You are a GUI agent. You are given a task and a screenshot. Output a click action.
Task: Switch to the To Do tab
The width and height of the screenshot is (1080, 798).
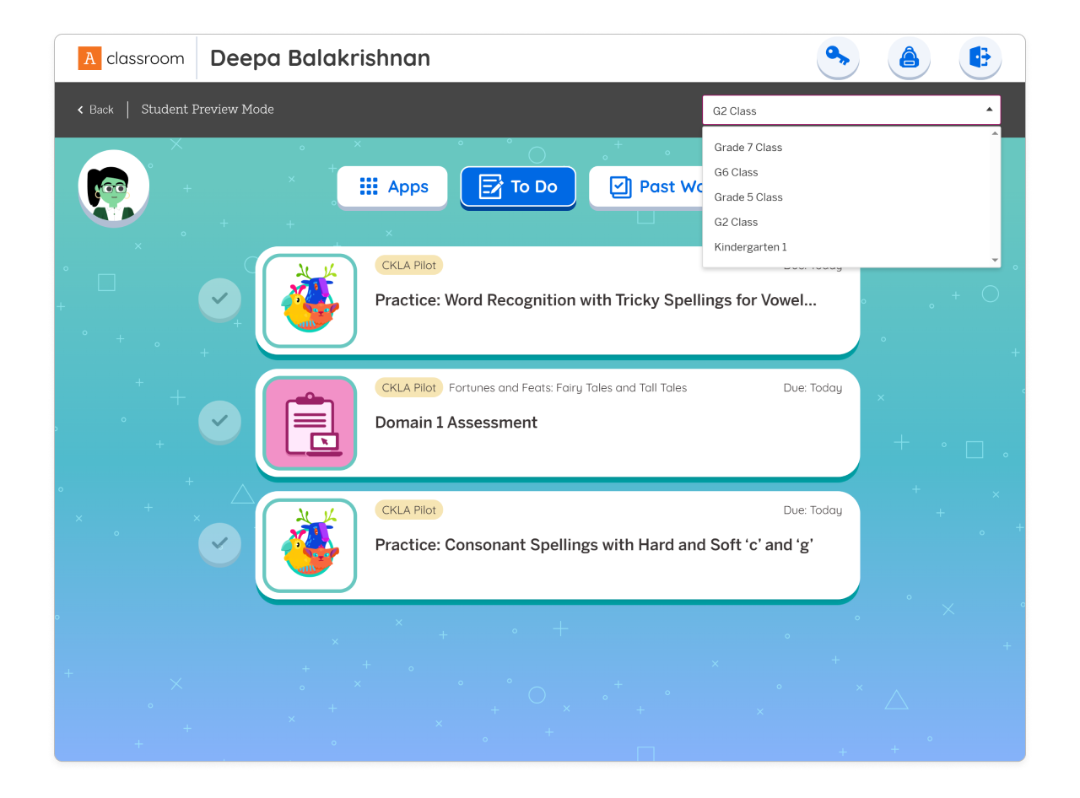(518, 186)
